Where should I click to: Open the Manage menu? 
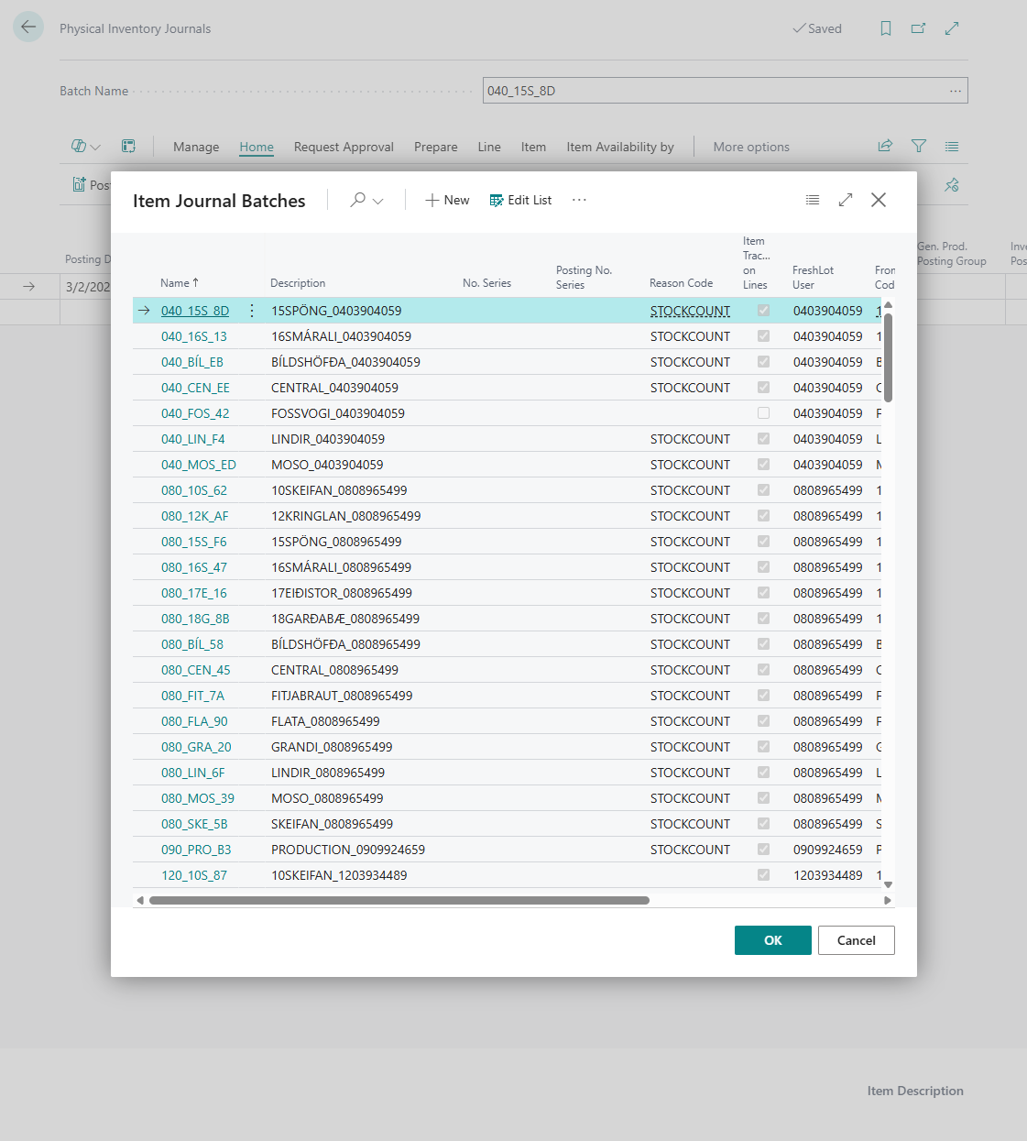click(x=196, y=147)
